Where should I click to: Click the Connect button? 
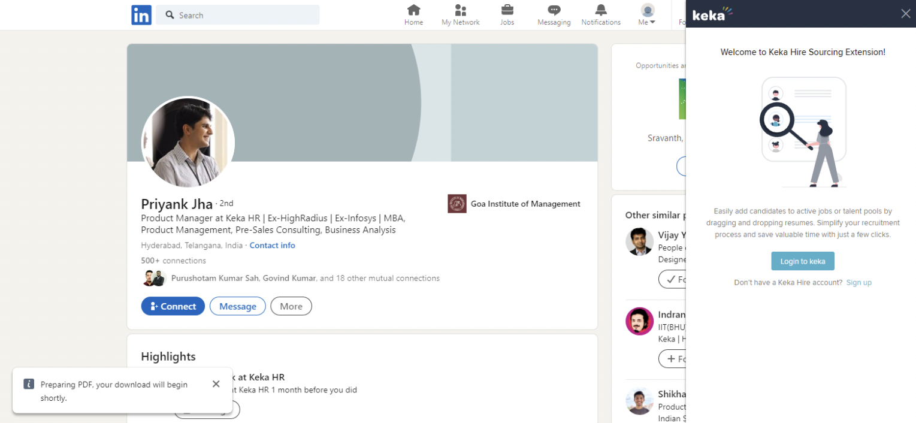pyautogui.click(x=173, y=306)
